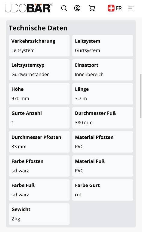The height and width of the screenshot is (232, 142).
Task: Click the Gurte Anzahl card
Action: [39, 118]
